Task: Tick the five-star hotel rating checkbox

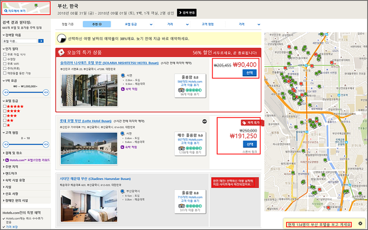Action: click(x=5, y=106)
